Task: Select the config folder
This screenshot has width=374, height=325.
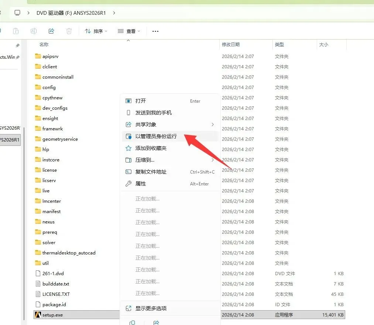Action: point(45,87)
